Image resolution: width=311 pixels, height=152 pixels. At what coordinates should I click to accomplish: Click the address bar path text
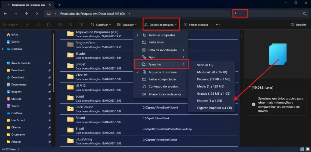click(x=92, y=14)
